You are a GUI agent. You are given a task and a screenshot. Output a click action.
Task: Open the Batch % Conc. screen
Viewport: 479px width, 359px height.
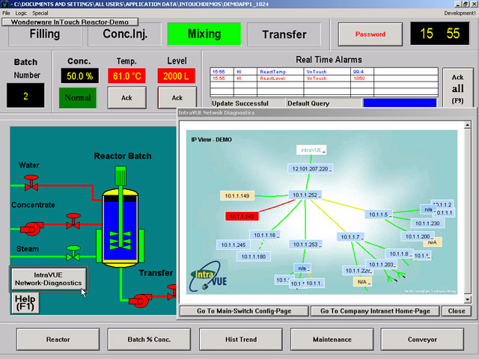(149, 340)
